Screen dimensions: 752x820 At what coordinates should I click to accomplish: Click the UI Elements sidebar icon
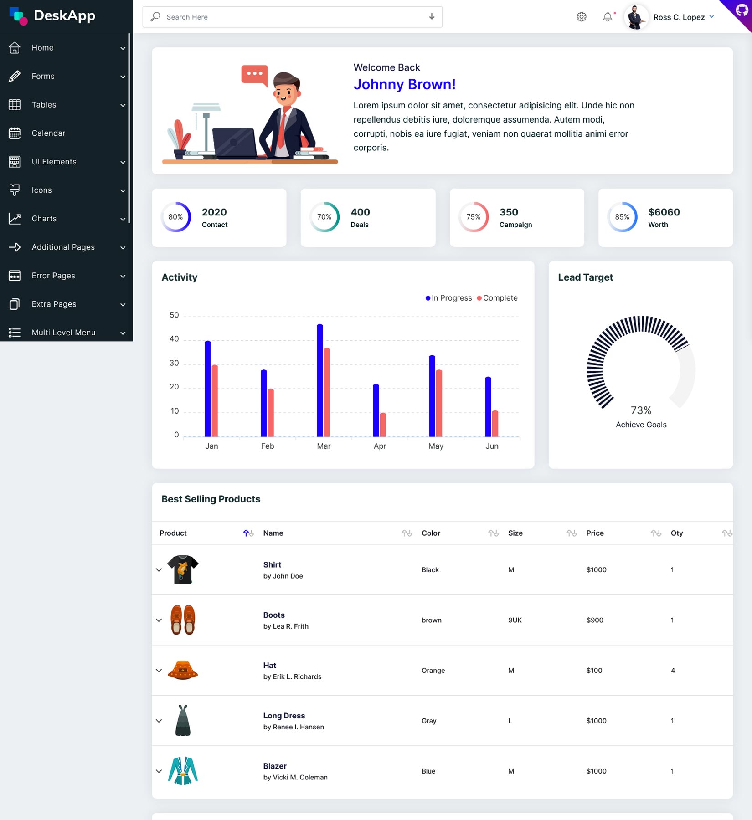15,161
